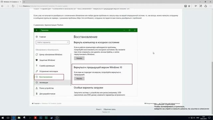
Task: Open the blue checkmark app on the taskbar
Action: coord(52,118)
